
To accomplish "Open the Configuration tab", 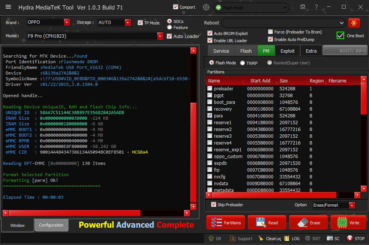I will (51, 225).
